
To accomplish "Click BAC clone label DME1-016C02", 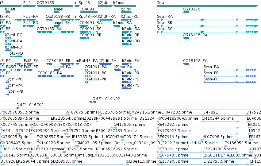I will click(30, 105).
